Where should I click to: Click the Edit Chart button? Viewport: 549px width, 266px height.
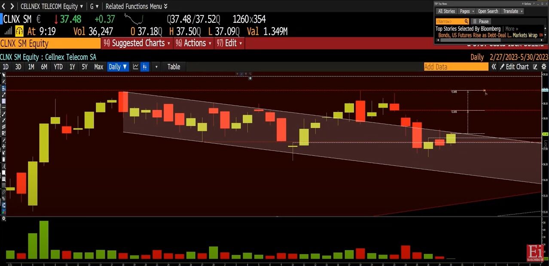coord(514,66)
